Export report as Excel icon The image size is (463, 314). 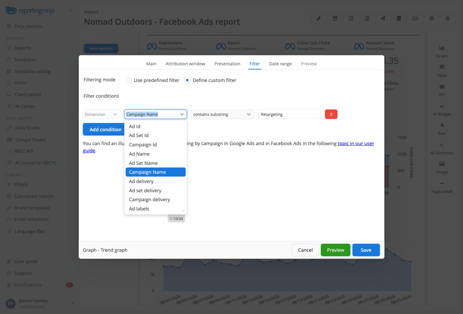pos(367,18)
